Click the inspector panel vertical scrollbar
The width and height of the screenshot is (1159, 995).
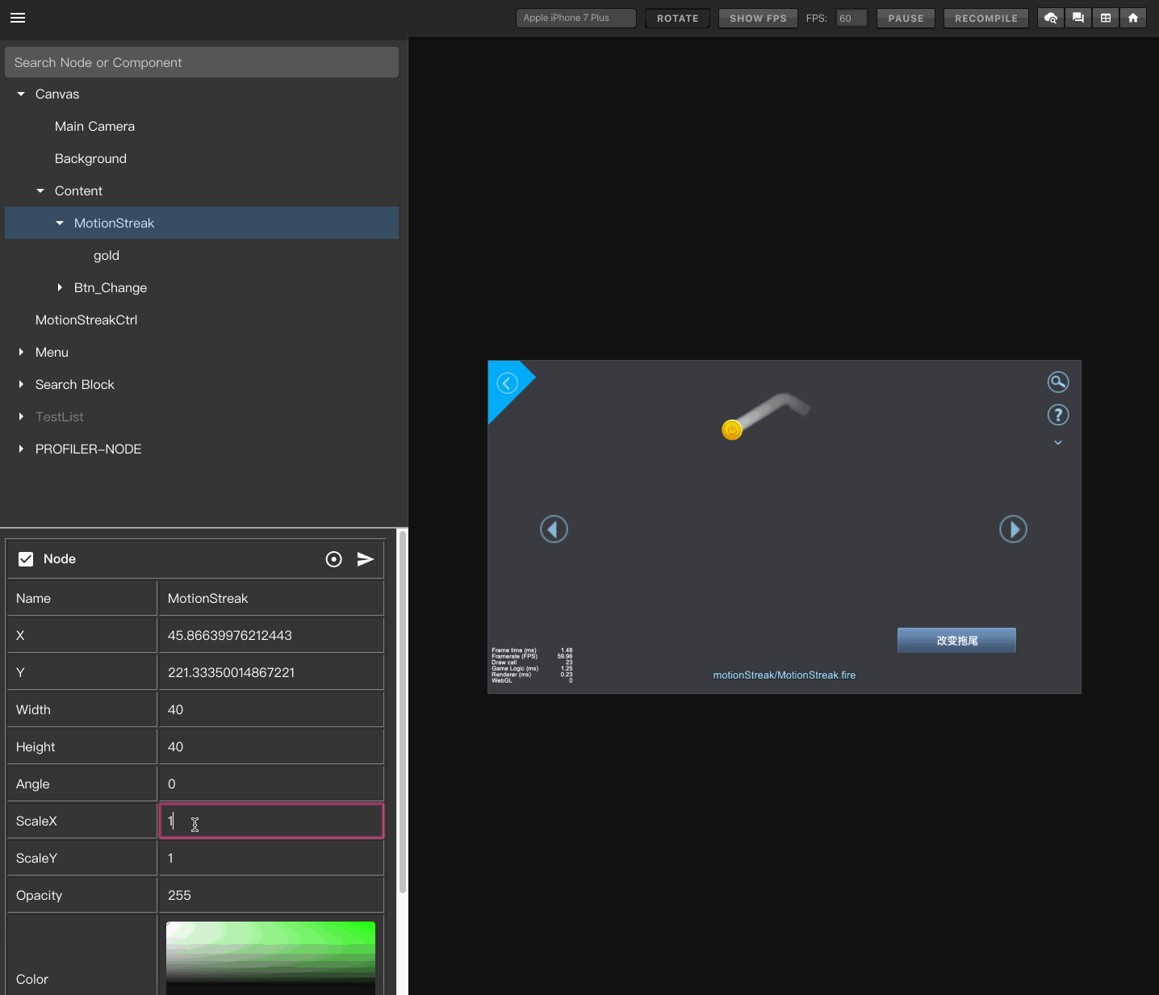[402, 712]
